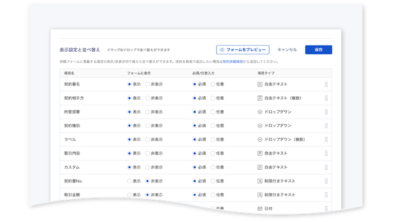
Task: Click the free-text type icon in 契約相手方 row
Action: point(260,98)
